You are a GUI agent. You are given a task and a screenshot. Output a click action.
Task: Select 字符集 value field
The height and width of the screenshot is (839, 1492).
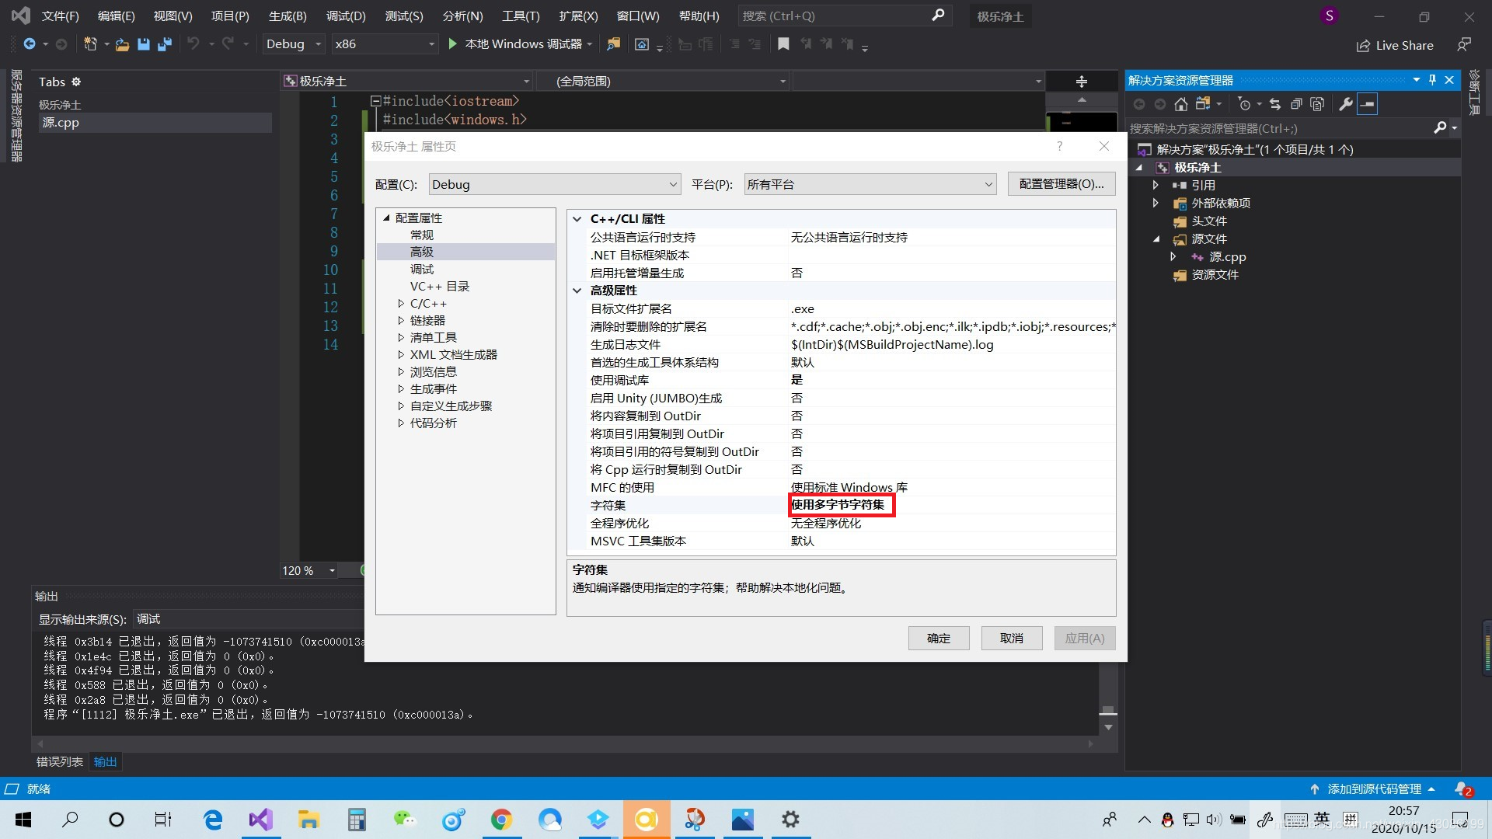[x=840, y=504]
